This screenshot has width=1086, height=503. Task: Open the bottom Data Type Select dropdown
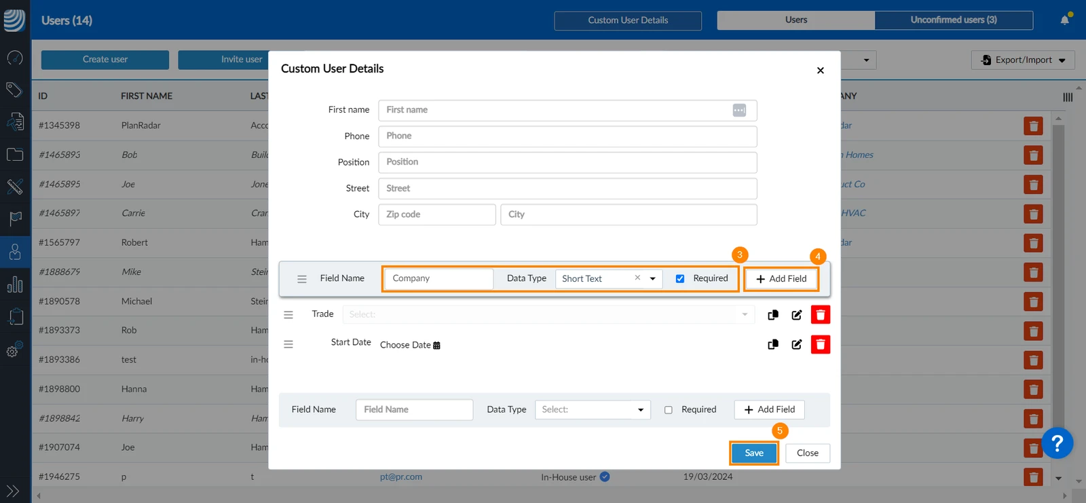(x=593, y=409)
